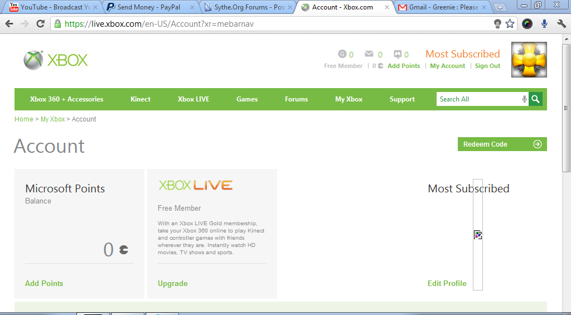
Task: Open the Xbox LIVE nav menu
Action: [193, 99]
